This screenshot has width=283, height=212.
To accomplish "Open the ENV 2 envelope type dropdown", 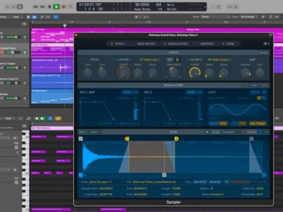I will [x=194, y=92].
